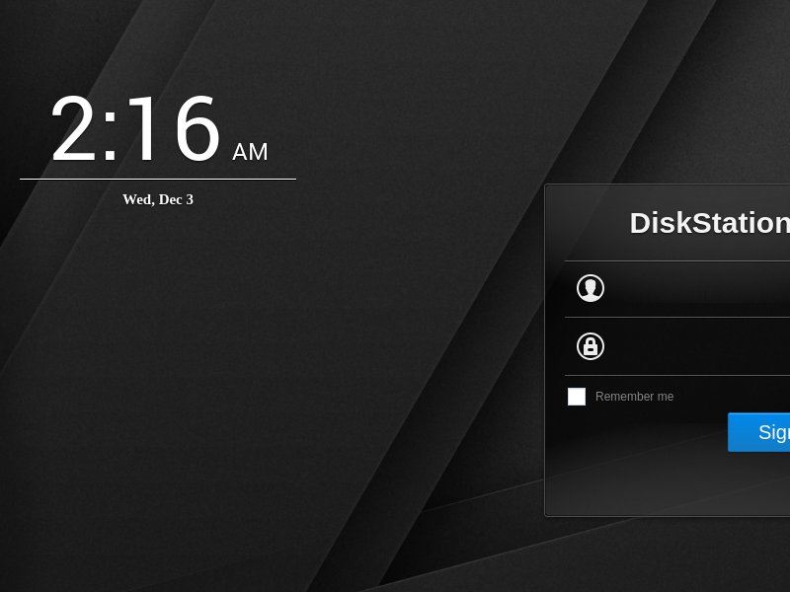790x592 pixels.
Task: Click empty login panel area below Sign In
Action: click(x=671, y=483)
